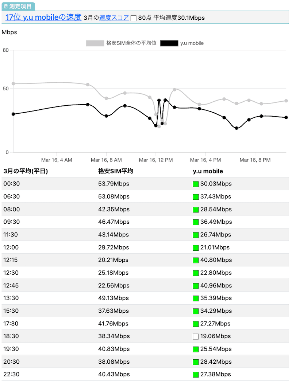Image resolution: width=292 pixels, height=383 pixels.
Task: Click the green indicator beside 27.38Mbps
Action: 196,375
